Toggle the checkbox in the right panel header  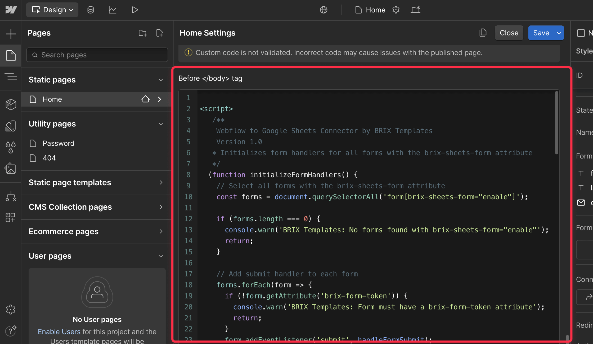pyautogui.click(x=581, y=33)
